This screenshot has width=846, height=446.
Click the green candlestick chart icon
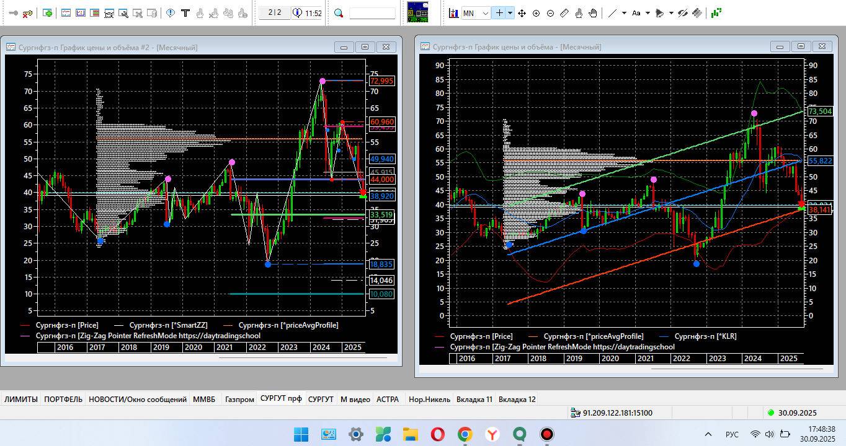(716, 12)
